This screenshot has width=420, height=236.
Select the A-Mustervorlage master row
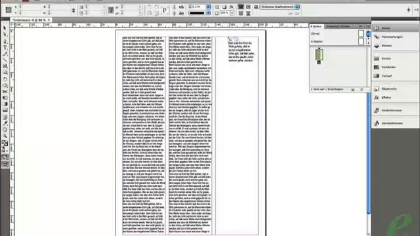(x=337, y=41)
